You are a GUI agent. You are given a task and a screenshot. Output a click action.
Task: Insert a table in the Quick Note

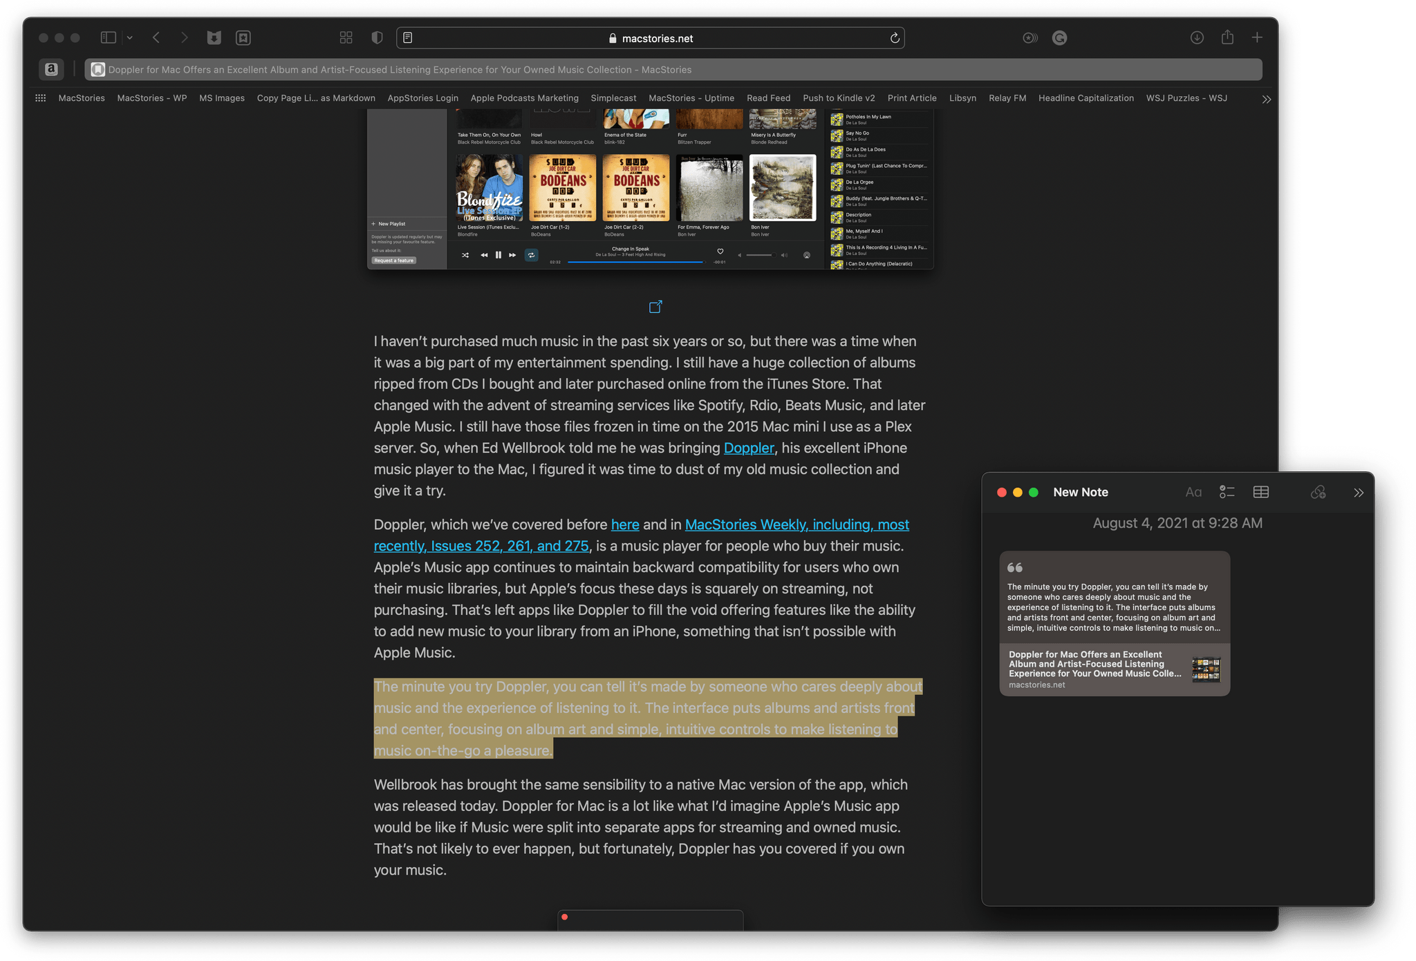click(1261, 492)
